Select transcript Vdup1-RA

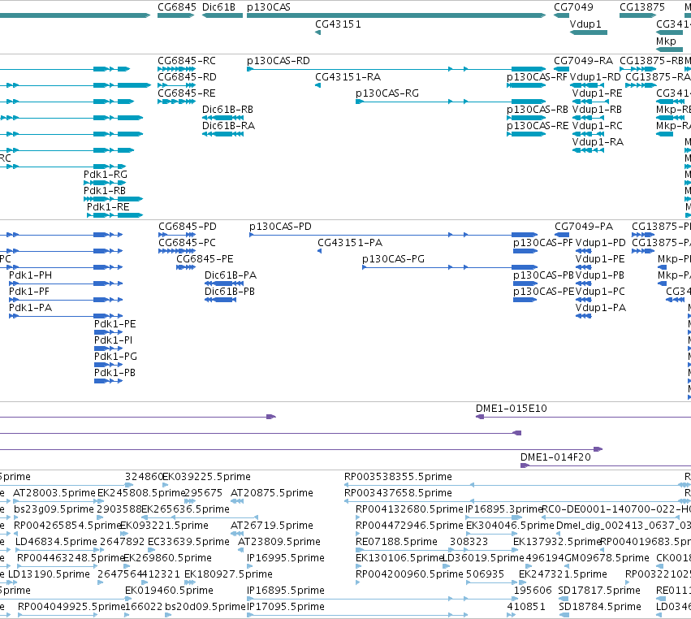pos(598,142)
